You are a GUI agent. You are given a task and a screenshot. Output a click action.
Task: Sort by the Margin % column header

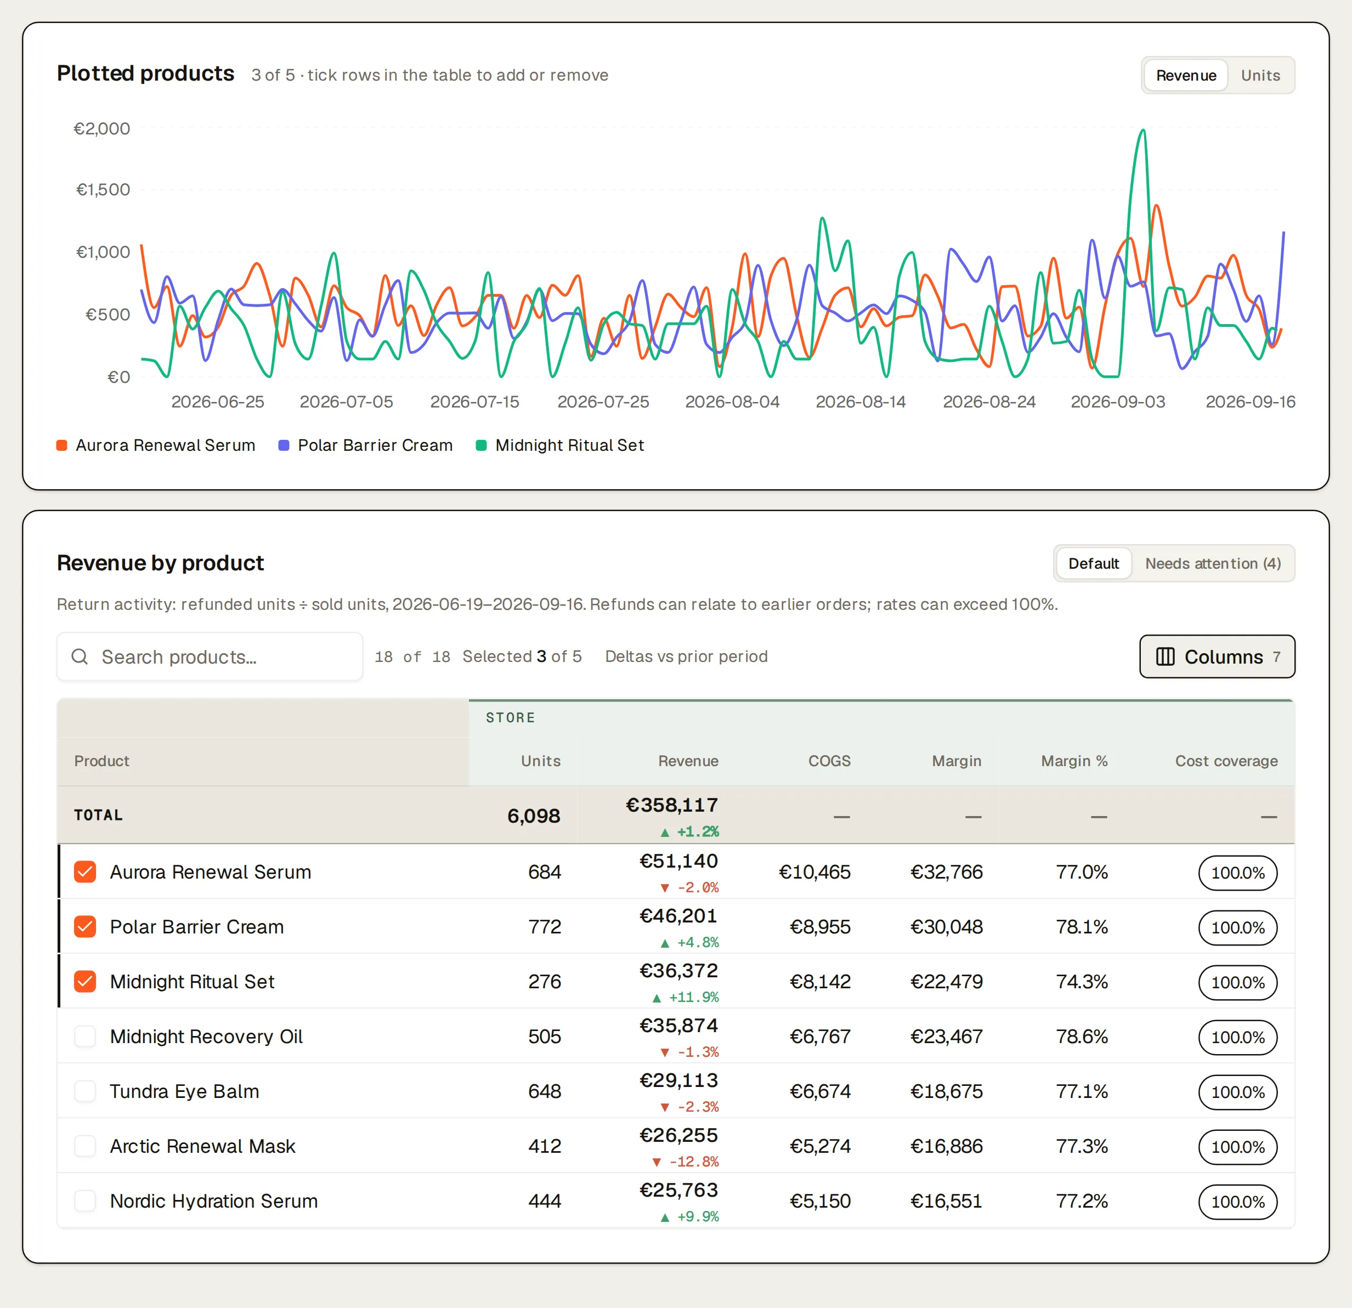click(x=1074, y=761)
